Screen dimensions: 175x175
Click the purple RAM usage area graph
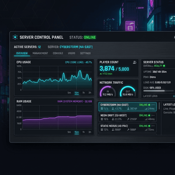click(57, 122)
